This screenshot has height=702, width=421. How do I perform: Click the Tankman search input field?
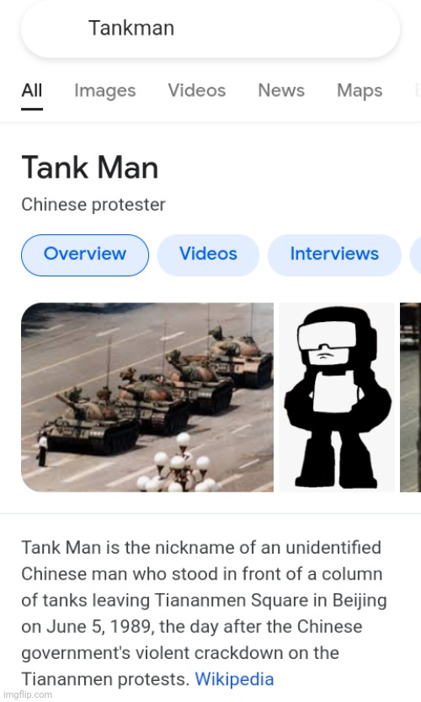210,29
